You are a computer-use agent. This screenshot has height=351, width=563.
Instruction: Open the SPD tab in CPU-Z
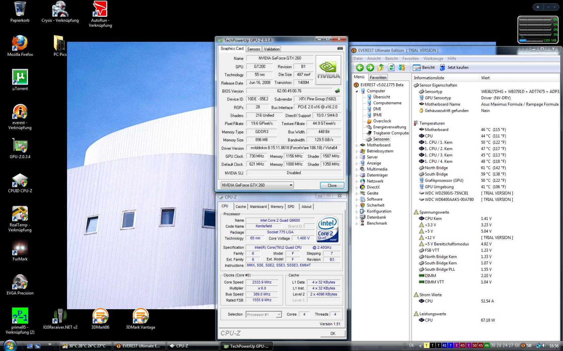tap(291, 207)
